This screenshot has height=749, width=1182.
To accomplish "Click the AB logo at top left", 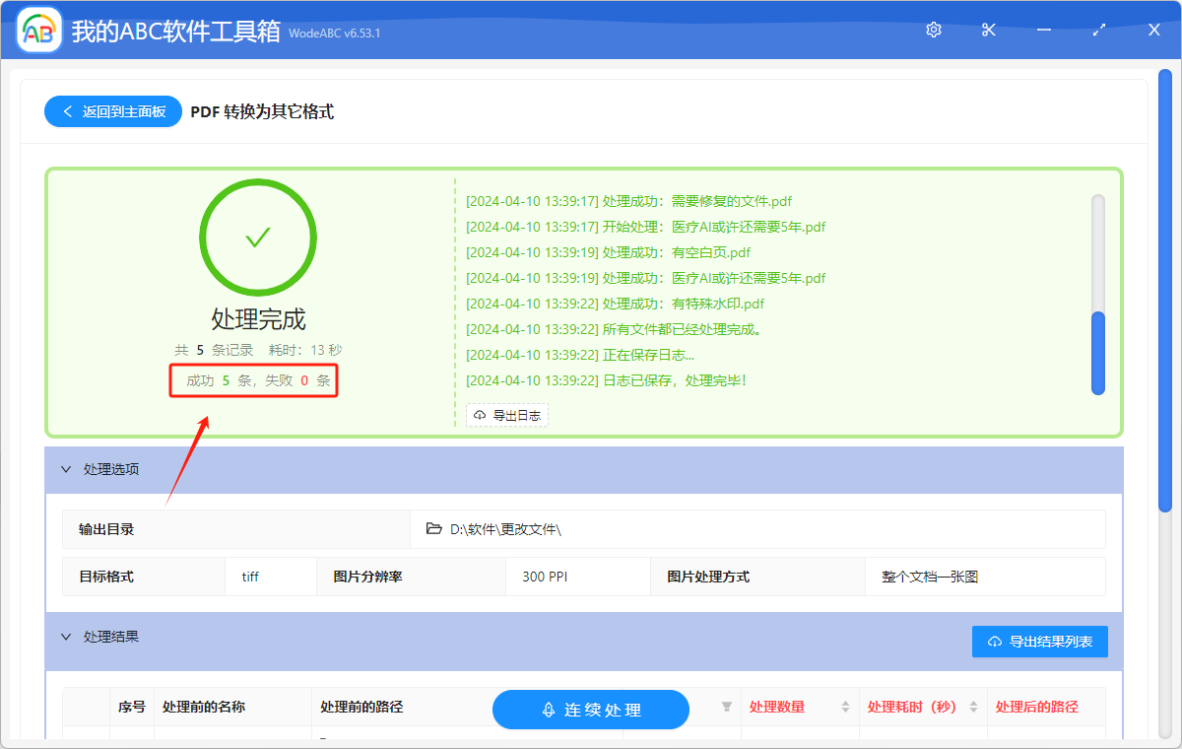I will click(37, 30).
